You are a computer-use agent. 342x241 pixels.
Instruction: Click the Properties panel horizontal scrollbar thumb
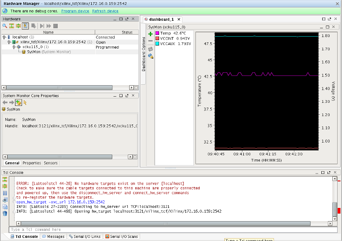(60, 157)
